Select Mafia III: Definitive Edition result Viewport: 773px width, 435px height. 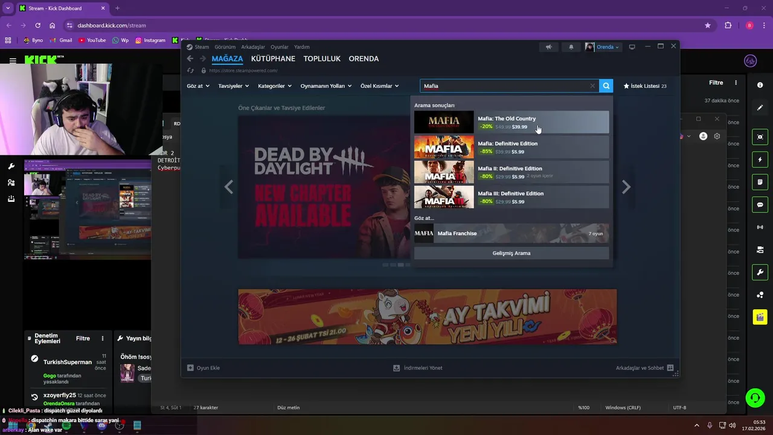(512, 197)
